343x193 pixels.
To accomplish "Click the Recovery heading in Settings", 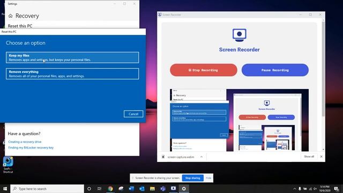I will [27, 16].
